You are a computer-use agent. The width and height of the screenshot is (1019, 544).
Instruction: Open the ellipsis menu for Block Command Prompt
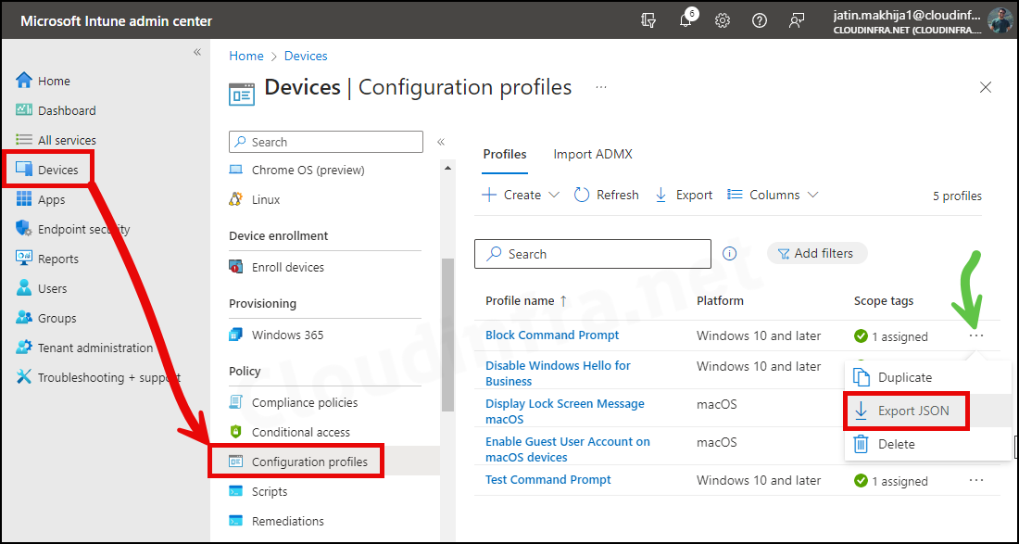[x=976, y=336]
